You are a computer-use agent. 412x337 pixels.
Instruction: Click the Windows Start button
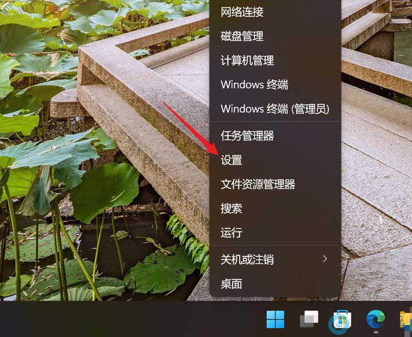pyautogui.click(x=276, y=320)
